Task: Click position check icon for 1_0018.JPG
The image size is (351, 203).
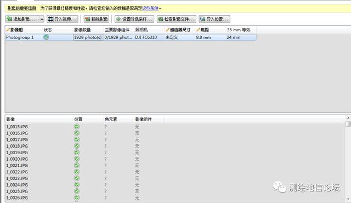Action: [x=77, y=146]
